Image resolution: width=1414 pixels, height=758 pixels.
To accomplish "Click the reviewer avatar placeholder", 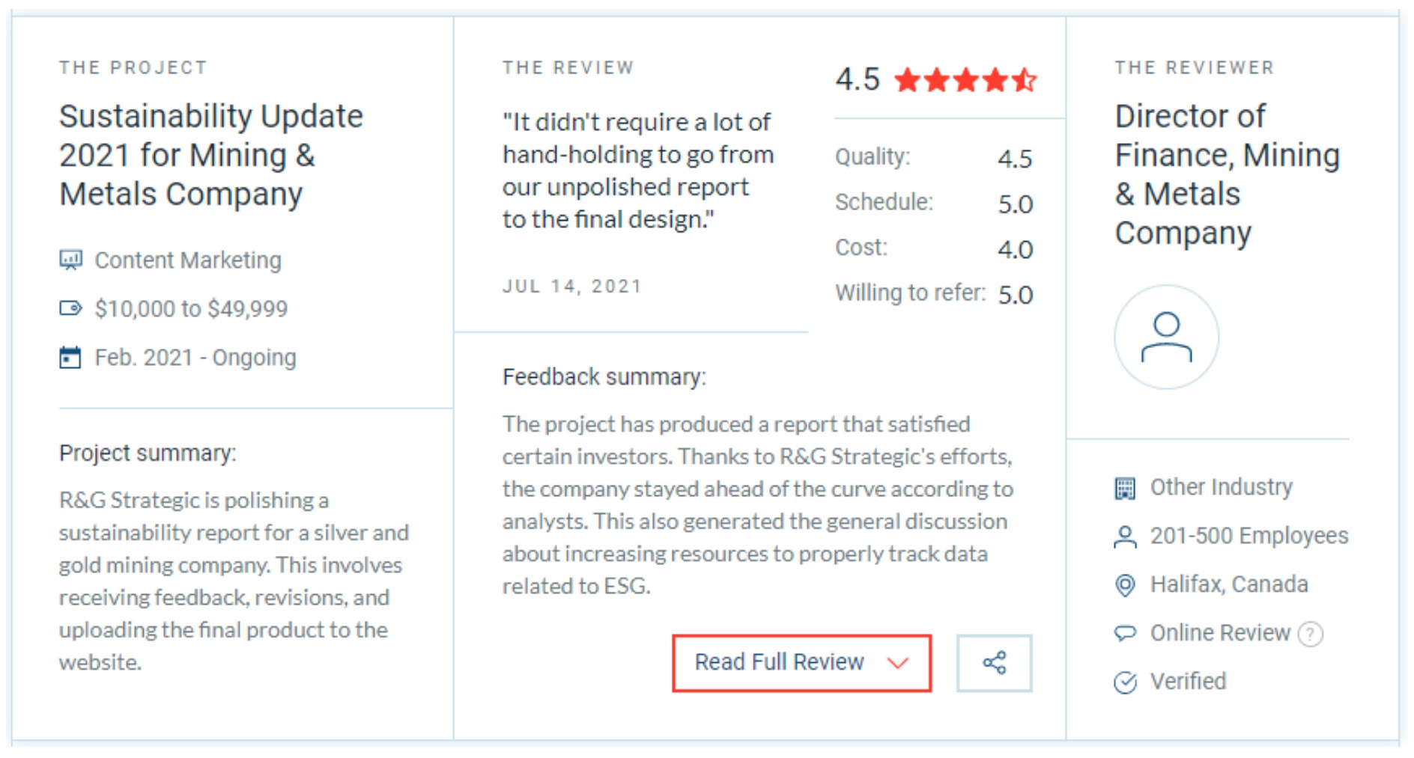I will [1166, 337].
